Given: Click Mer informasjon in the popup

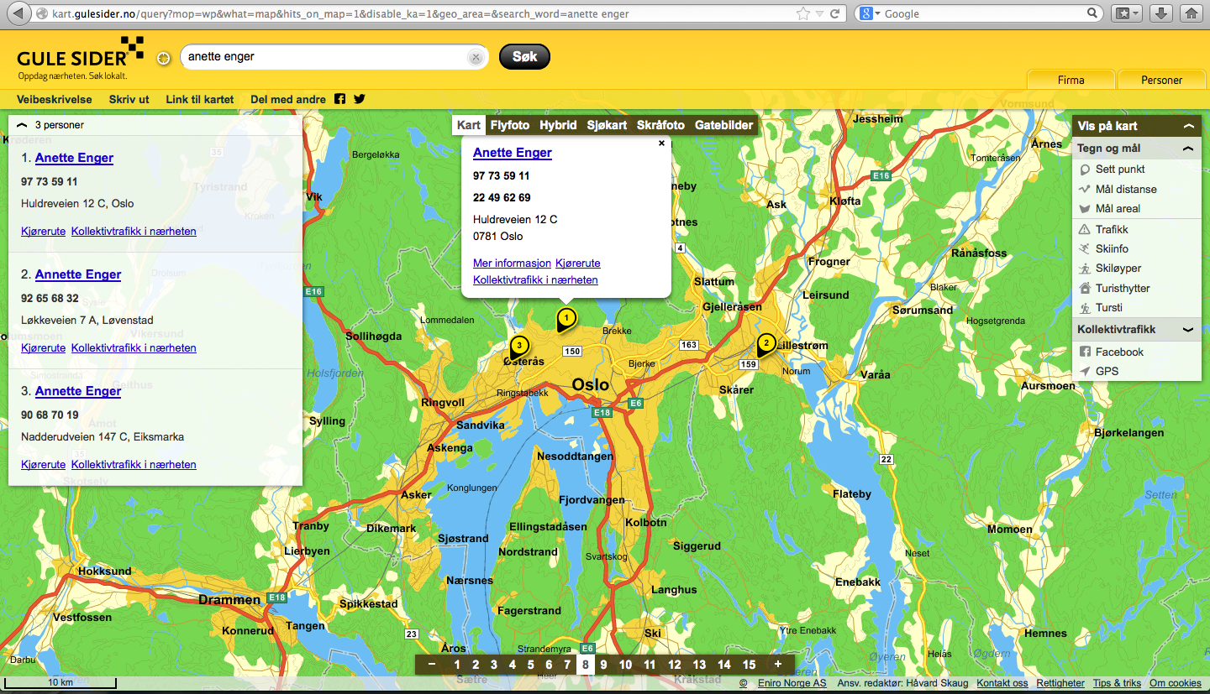Looking at the screenshot, I should coord(512,263).
